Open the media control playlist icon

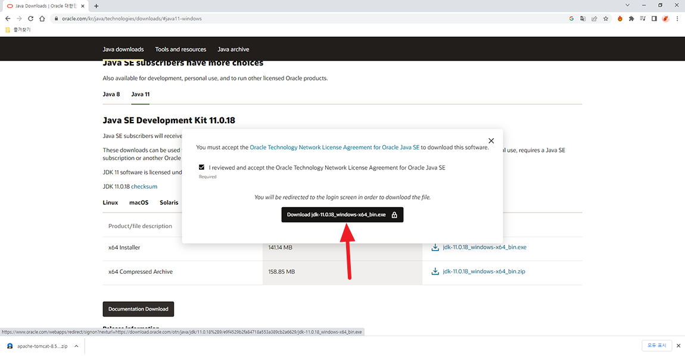643,19
